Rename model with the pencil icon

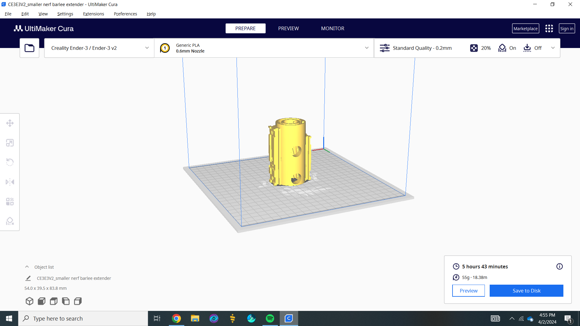(28, 278)
